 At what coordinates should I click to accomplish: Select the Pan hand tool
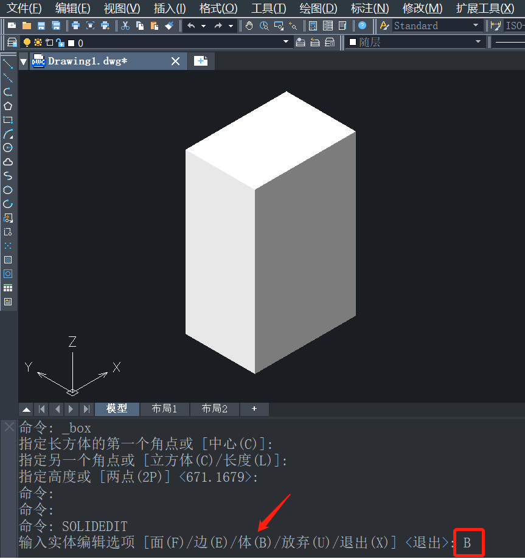tap(249, 26)
